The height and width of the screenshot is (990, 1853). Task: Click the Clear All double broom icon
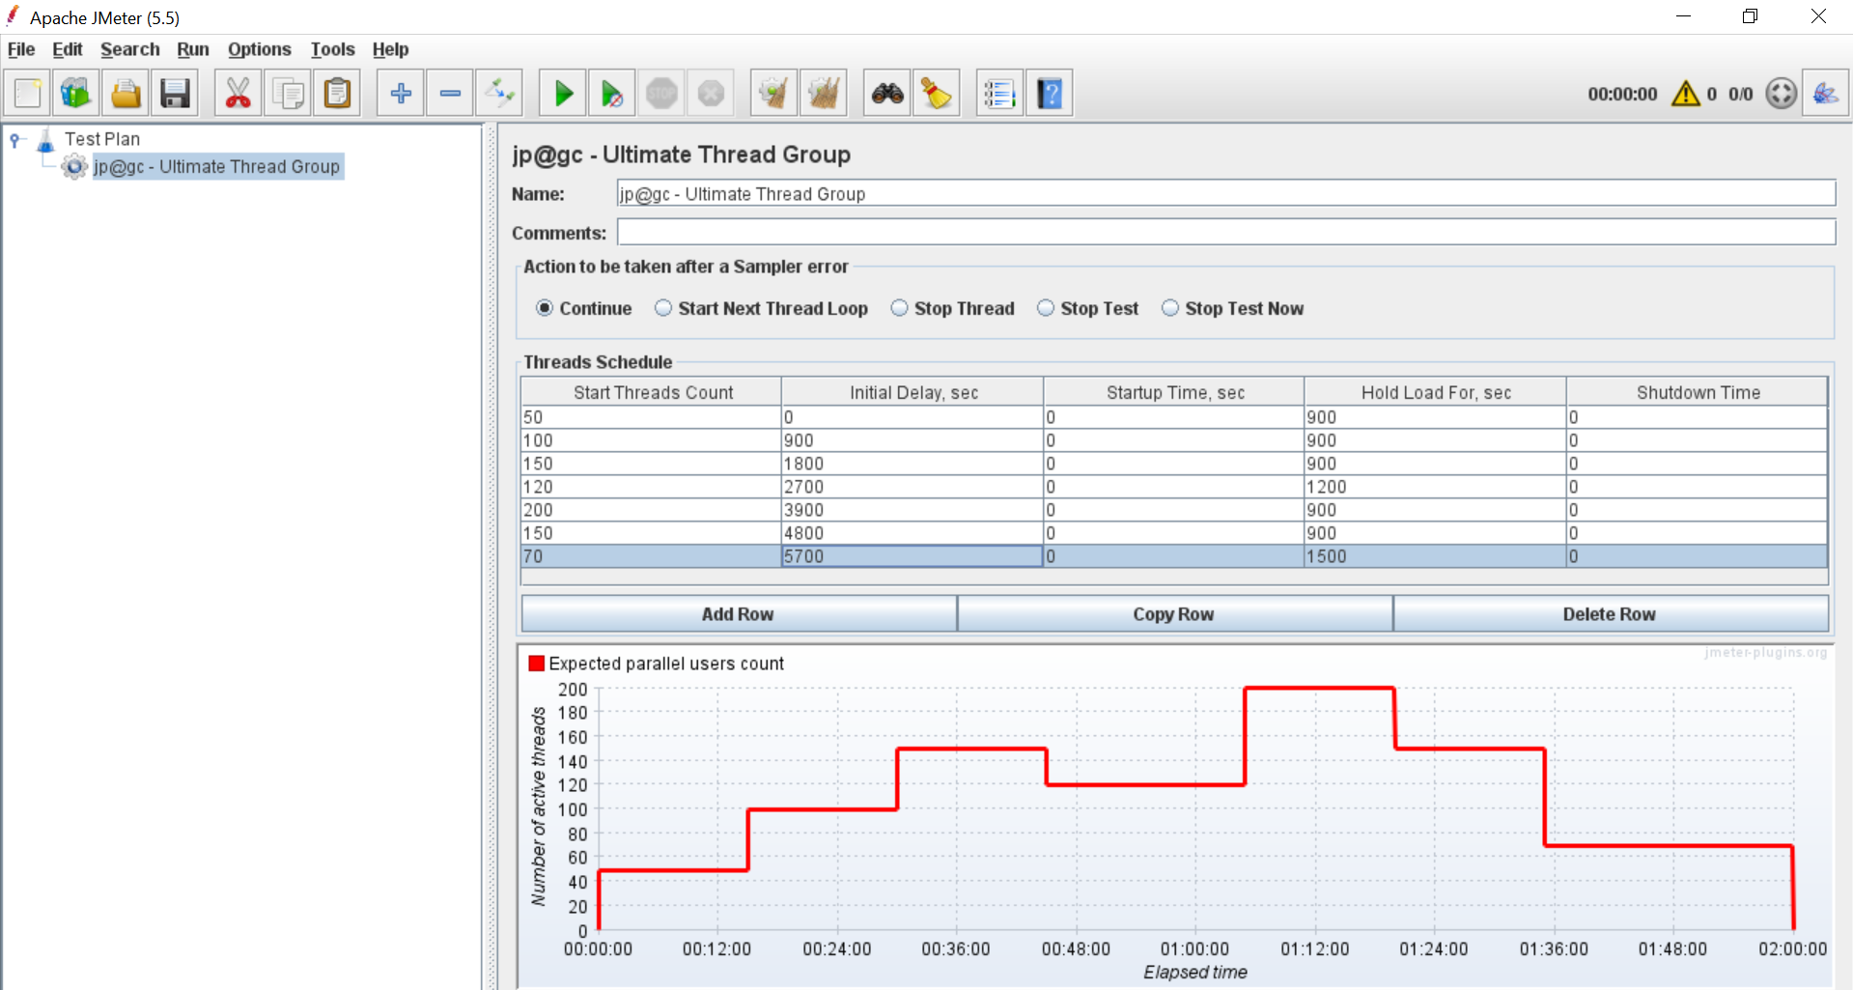click(x=824, y=94)
